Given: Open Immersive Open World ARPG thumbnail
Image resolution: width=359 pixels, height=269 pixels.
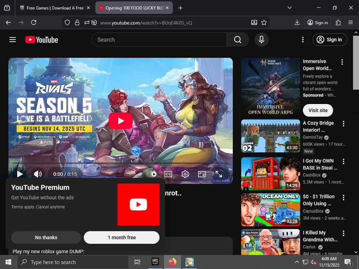Looking at the screenshot, I should click(x=270, y=87).
